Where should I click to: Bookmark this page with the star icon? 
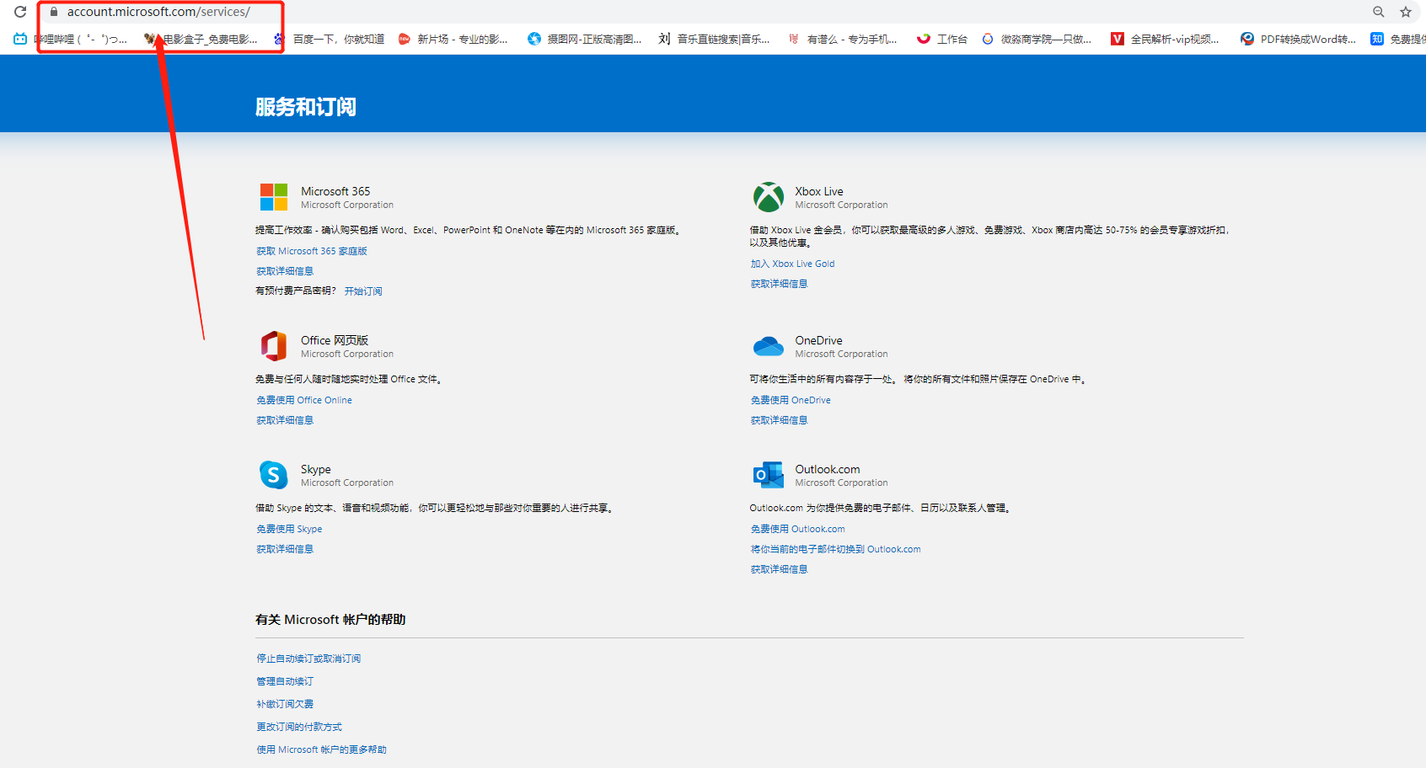coord(1406,12)
